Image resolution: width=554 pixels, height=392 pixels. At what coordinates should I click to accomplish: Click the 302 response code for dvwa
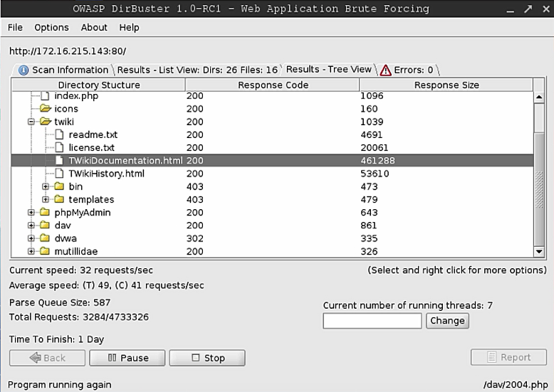point(194,238)
